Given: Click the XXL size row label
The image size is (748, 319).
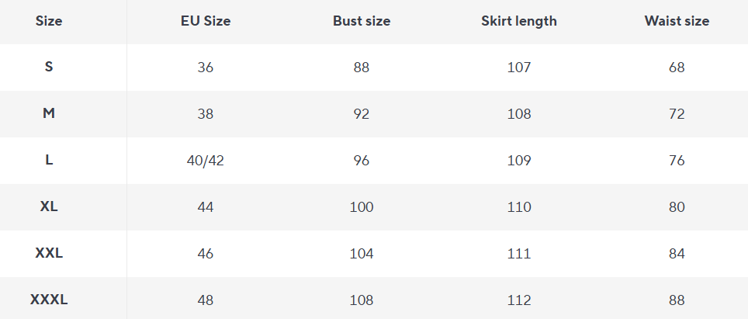Looking at the screenshot, I should (49, 254).
